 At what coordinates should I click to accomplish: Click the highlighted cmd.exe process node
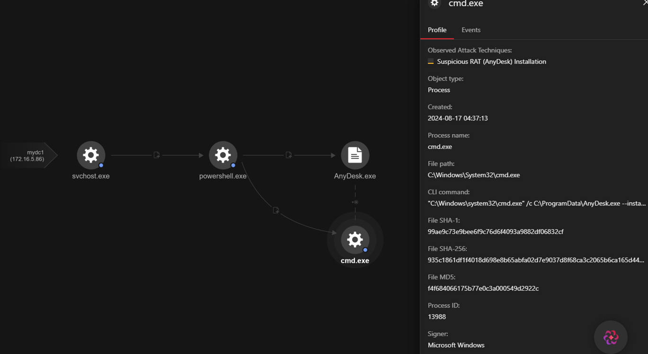(x=355, y=240)
